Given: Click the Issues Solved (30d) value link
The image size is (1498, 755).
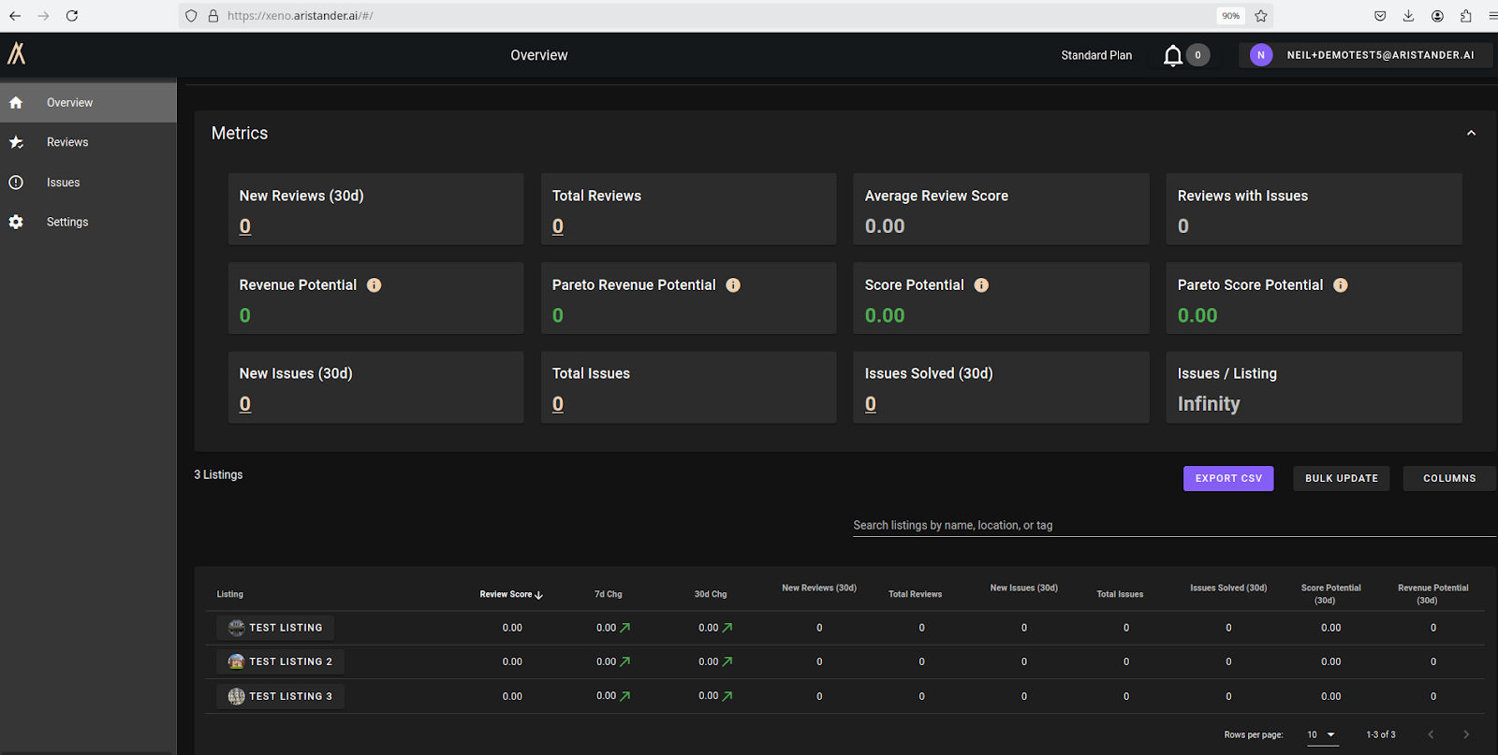Looking at the screenshot, I should click(x=871, y=404).
